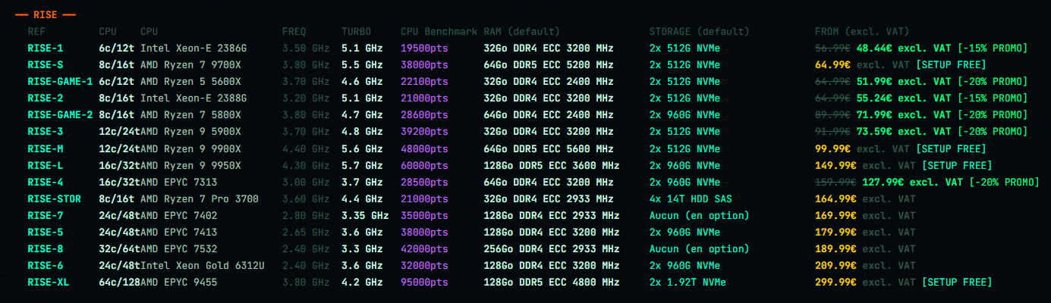
Task: Click the REF column header
Action: coord(36,32)
